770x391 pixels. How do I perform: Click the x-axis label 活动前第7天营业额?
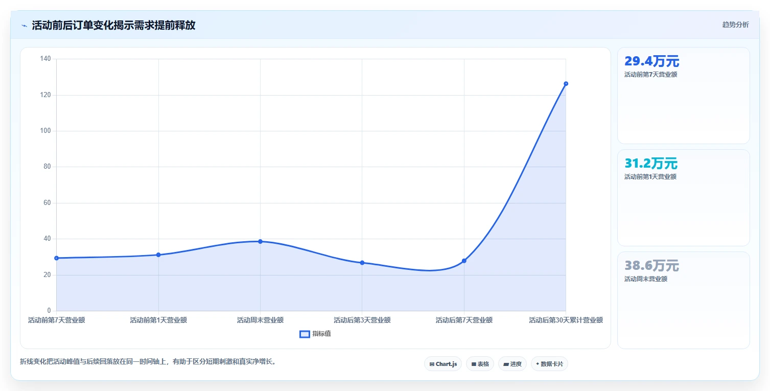click(57, 320)
